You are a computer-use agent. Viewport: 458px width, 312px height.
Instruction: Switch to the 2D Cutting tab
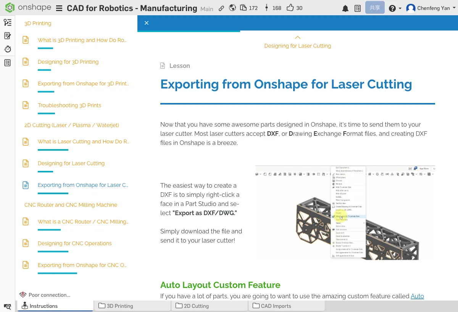tap(209, 306)
